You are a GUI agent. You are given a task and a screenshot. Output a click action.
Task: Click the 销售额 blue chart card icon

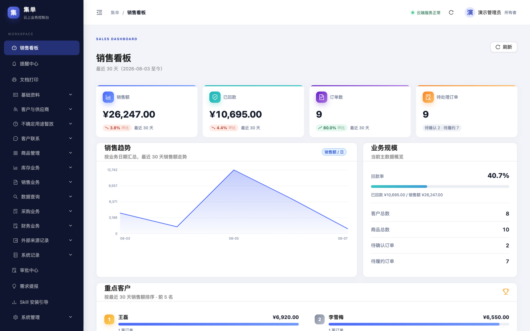pos(108,97)
